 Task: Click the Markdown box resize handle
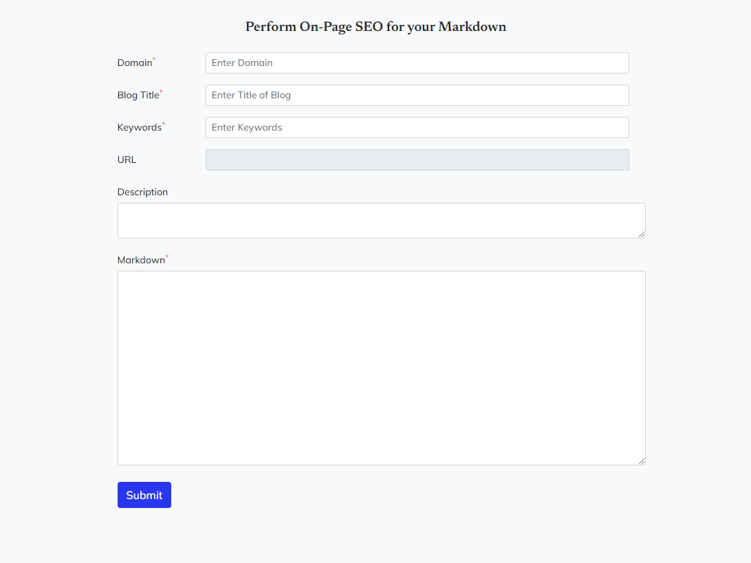tap(642, 461)
